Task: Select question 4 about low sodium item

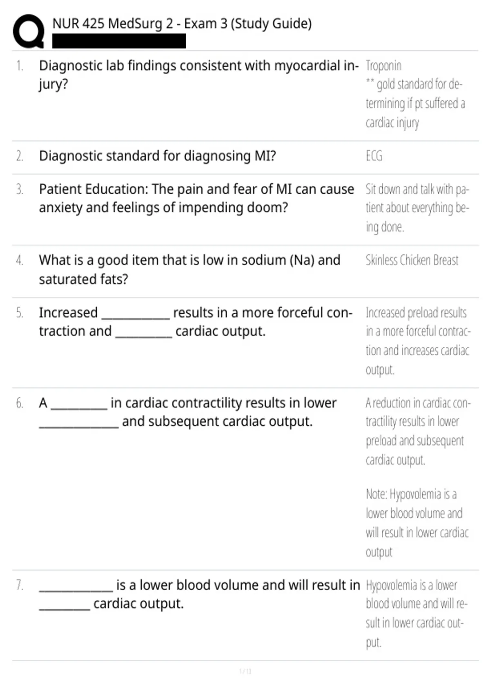Action: [189, 269]
